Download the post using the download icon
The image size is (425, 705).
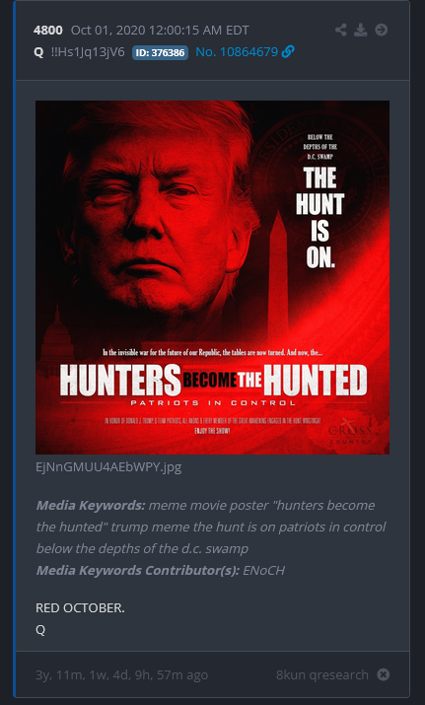(x=361, y=31)
